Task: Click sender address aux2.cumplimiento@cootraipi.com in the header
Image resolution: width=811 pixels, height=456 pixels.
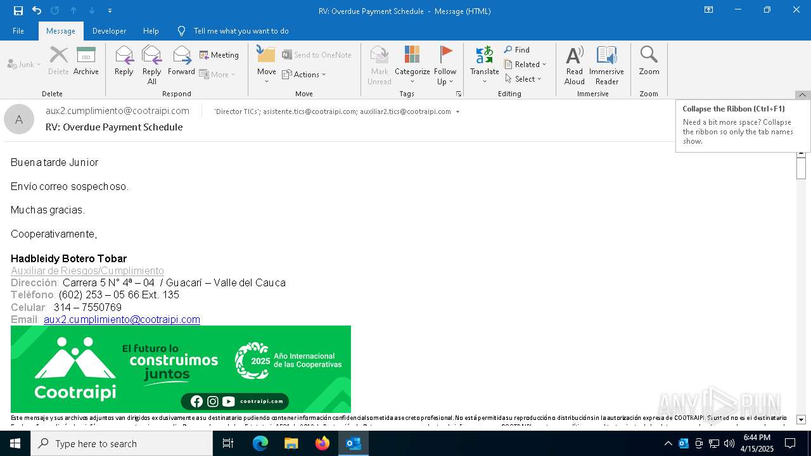Action: (x=117, y=111)
